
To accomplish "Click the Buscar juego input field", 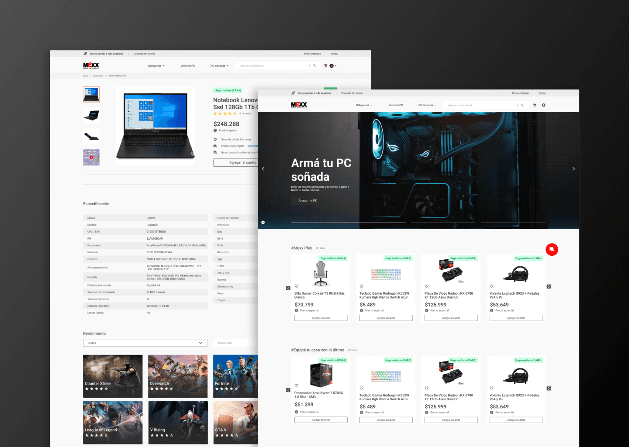I will point(235,343).
